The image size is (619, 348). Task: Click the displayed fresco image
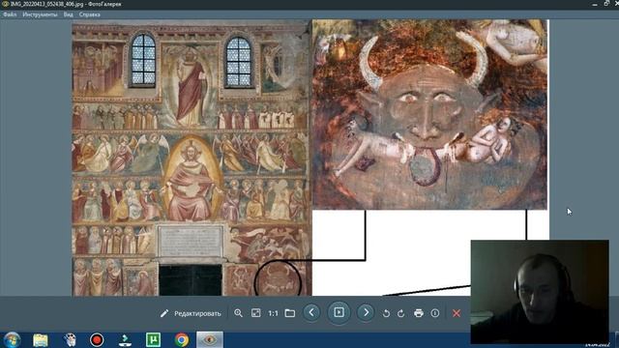(x=310, y=158)
